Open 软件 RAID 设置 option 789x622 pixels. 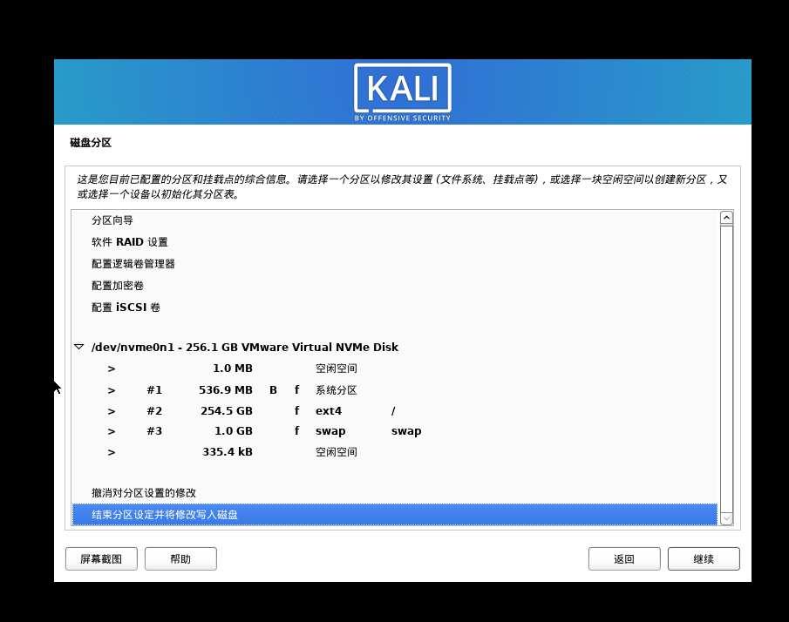click(130, 242)
